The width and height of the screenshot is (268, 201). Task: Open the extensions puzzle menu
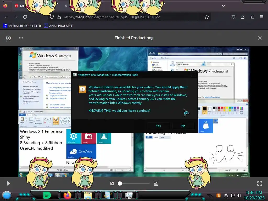click(252, 17)
